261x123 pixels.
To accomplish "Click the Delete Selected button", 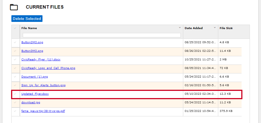I will 27,19.
